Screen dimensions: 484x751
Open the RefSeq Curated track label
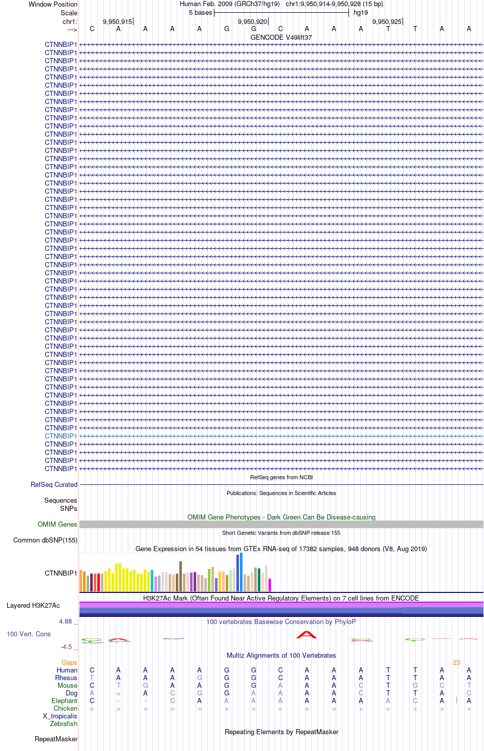[x=54, y=484]
